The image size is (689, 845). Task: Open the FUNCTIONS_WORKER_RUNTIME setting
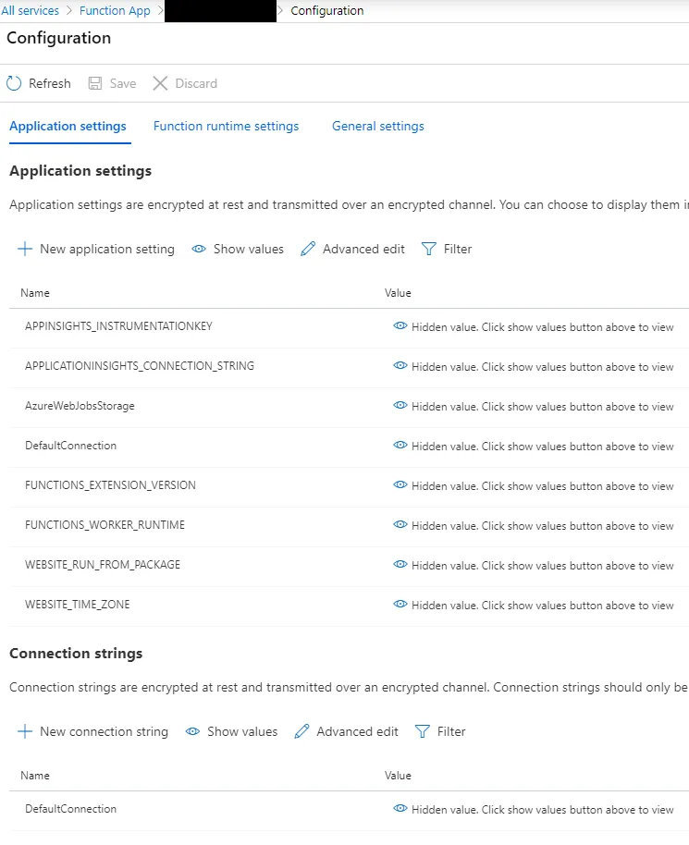(x=105, y=525)
